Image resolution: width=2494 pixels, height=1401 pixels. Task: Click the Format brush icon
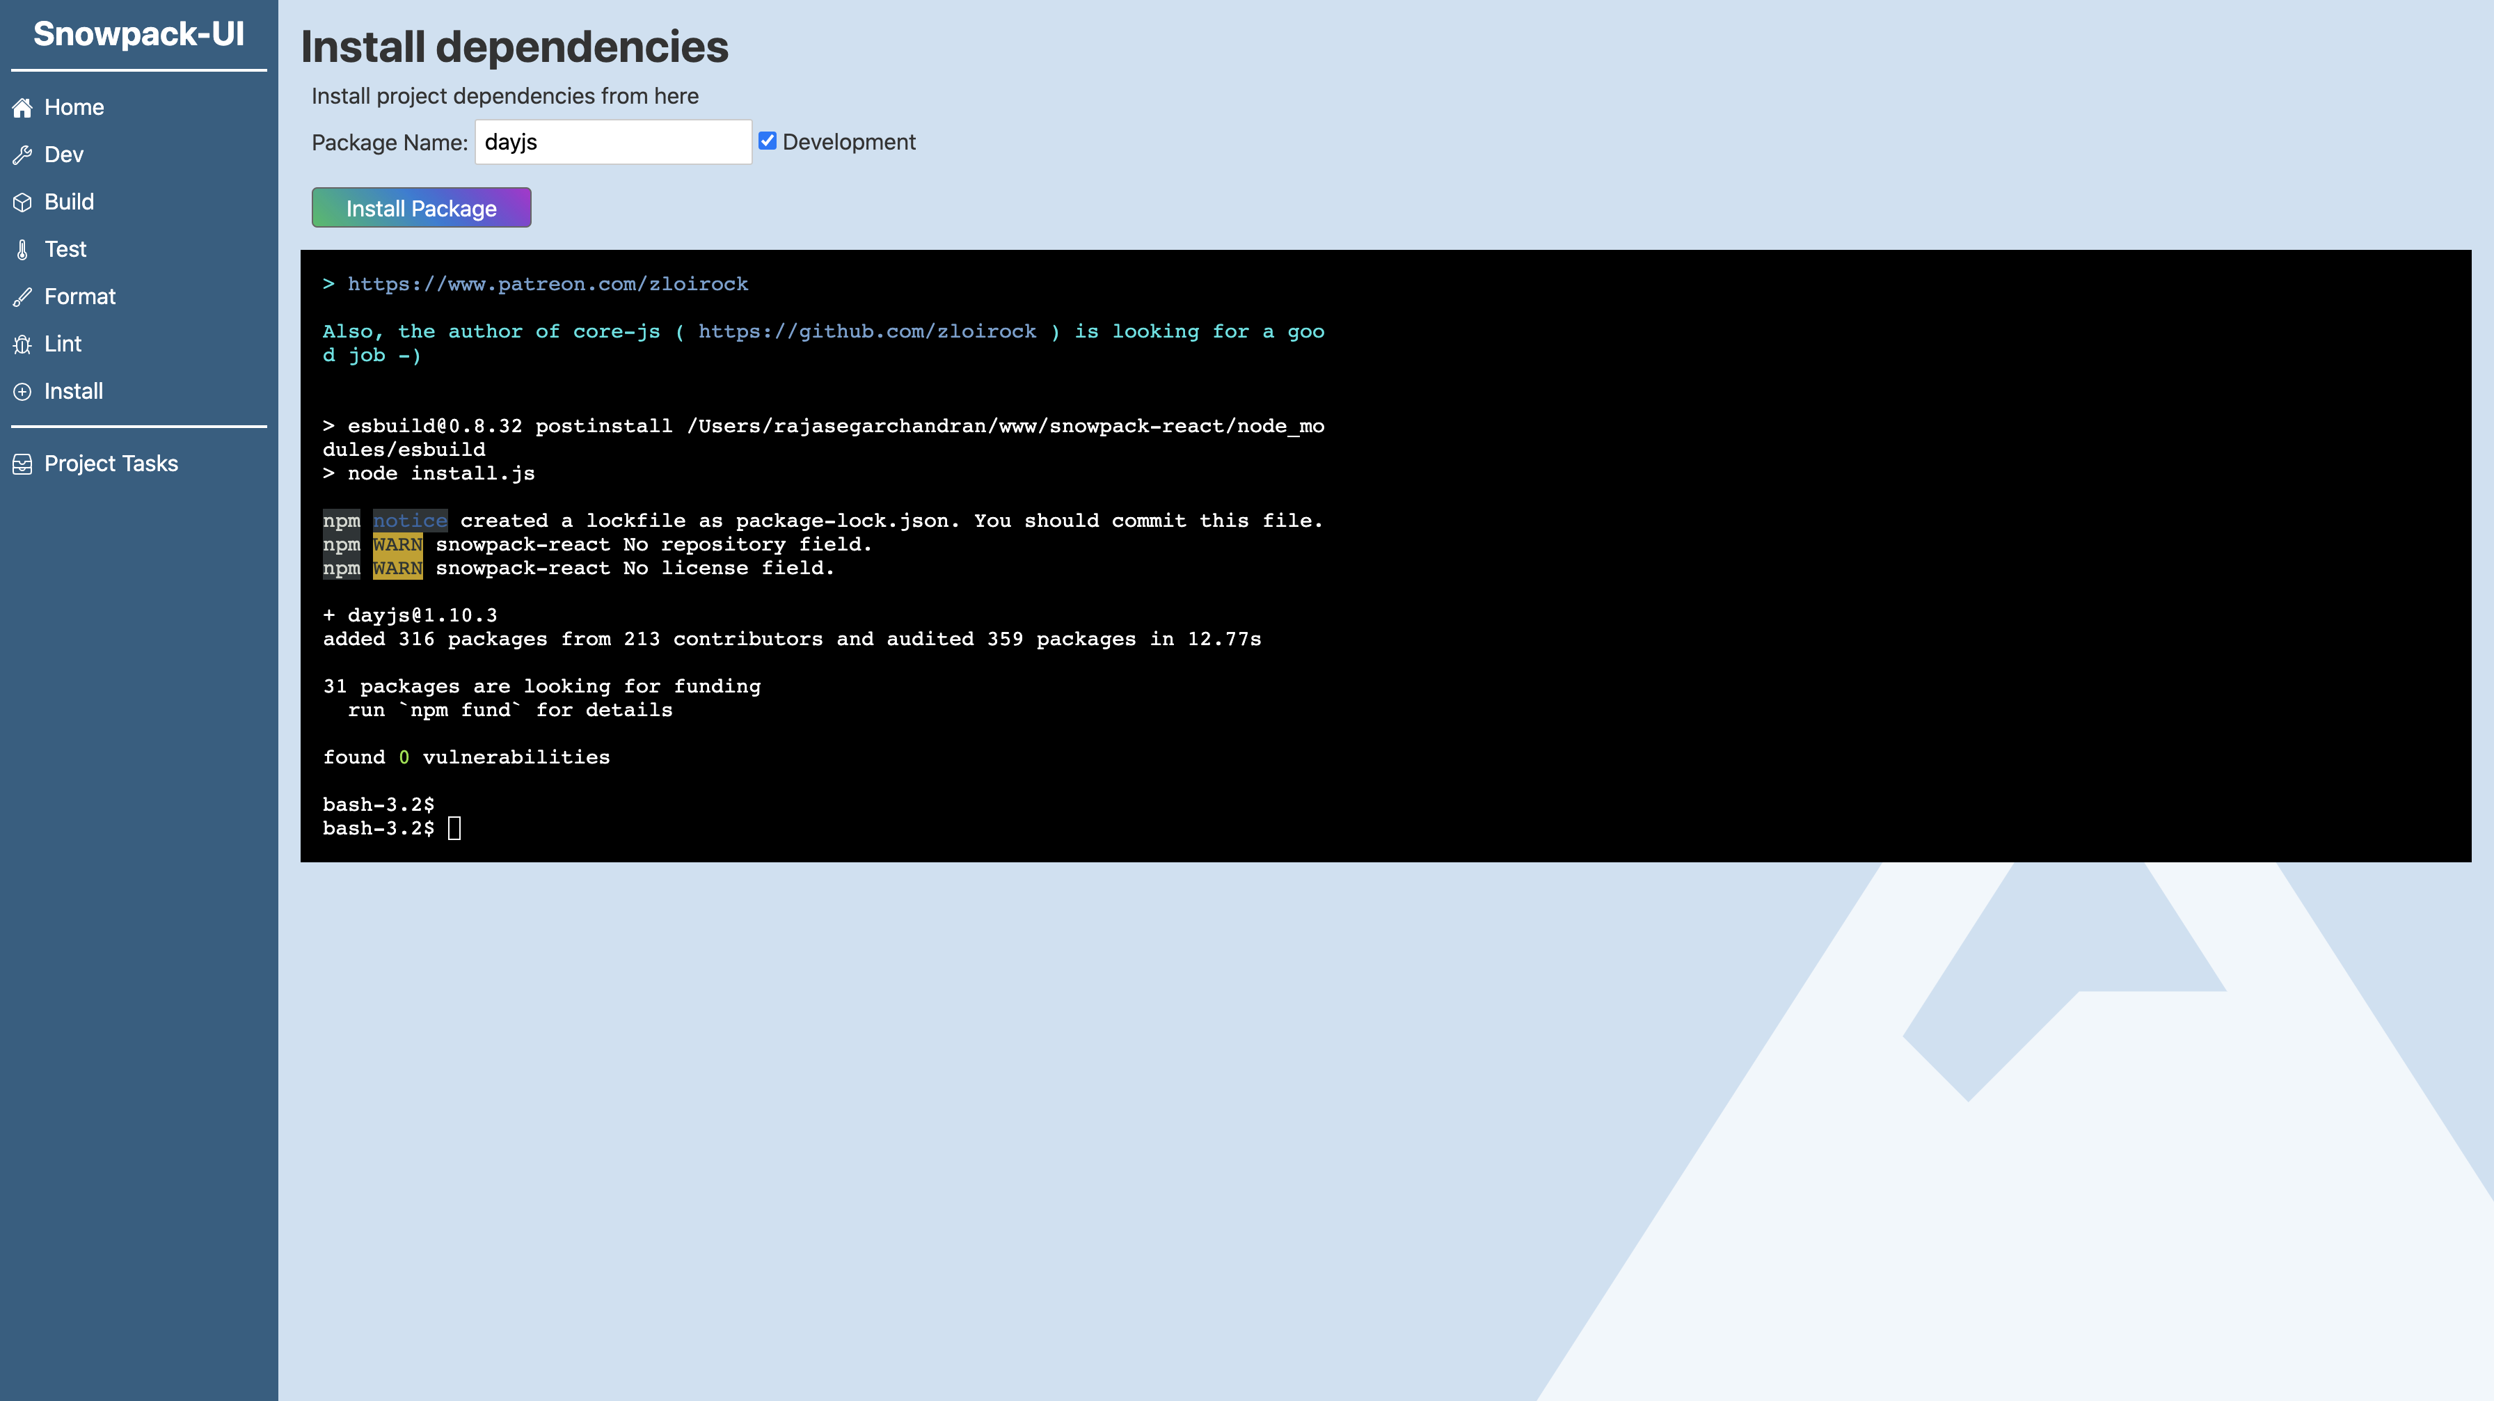22,297
